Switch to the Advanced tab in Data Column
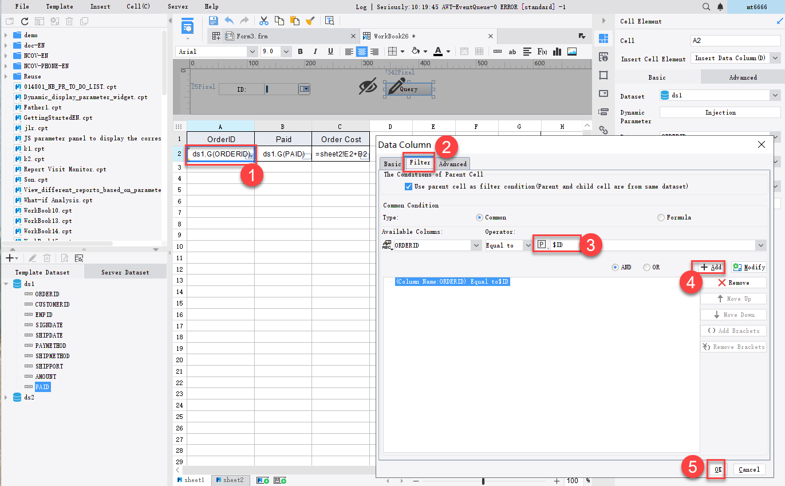The width and height of the screenshot is (785, 486). click(452, 163)
